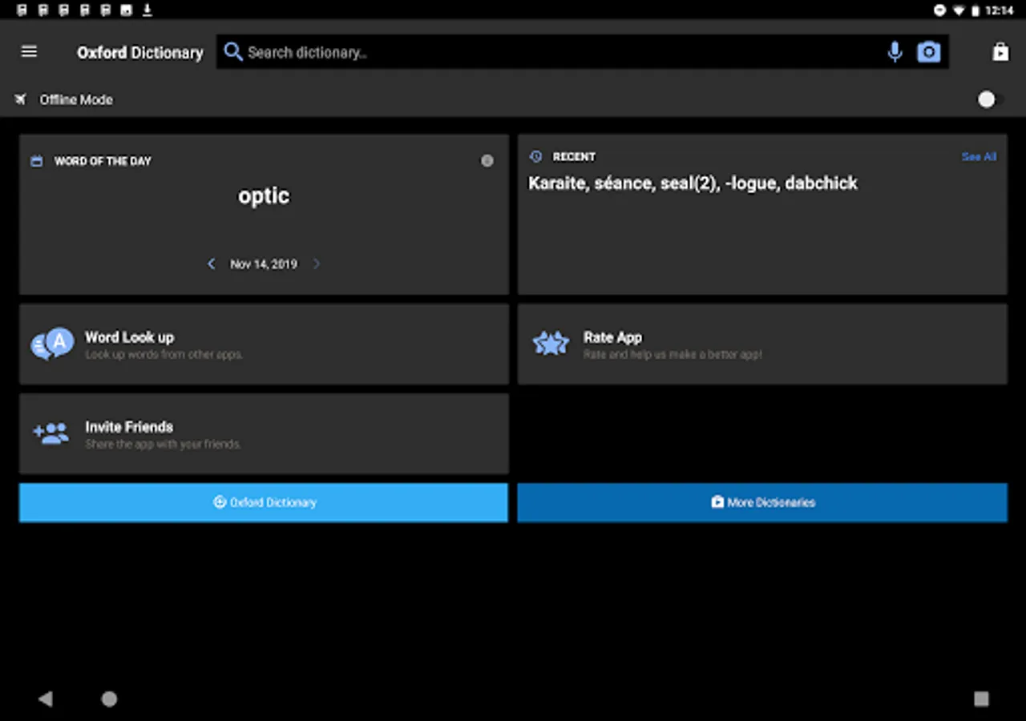Toggle the Offline Mode switch
The height and width of the screenshot is (721, 1026).
990,99
